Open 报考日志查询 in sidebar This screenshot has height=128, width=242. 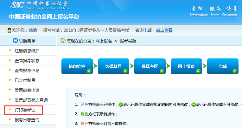(x=27, y=120)
